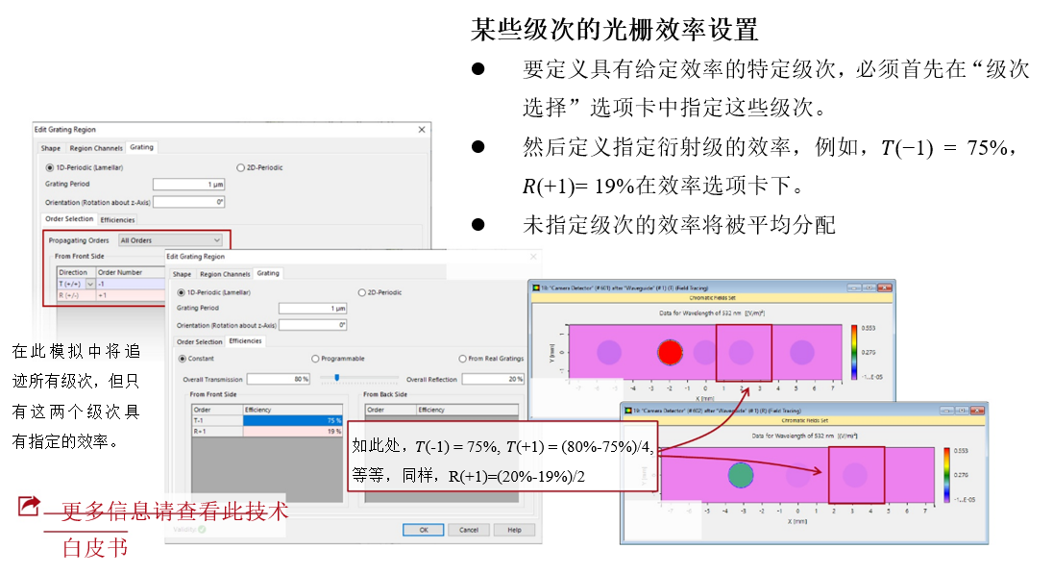
Task: Click Camera Detector #602 window title icon
Action: [x=628, y=410]
